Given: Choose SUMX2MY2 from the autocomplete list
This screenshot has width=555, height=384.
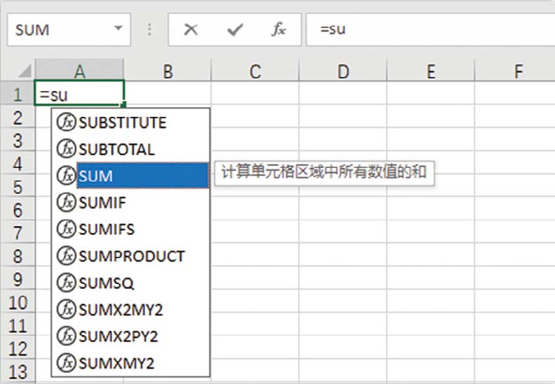Looking at the screenshot, I should click(x=121, y=310).
